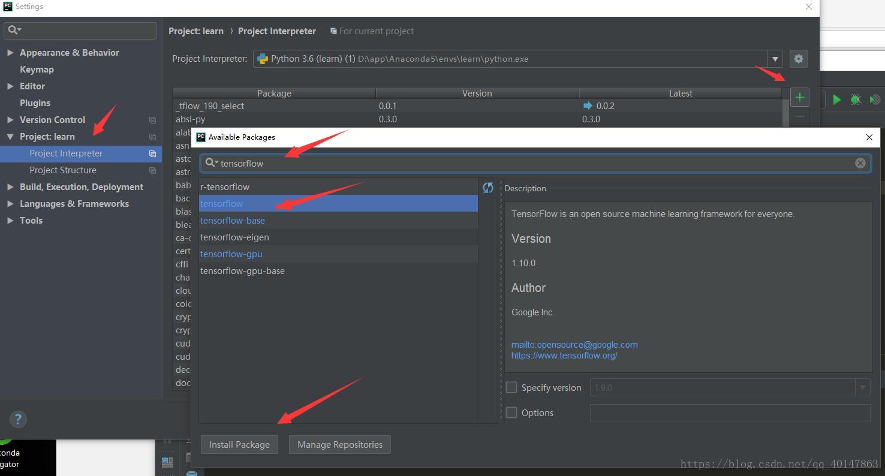The width and height of the screenshot is (885, 476).
Task: Select the tensorflow-base package
Action: click(x=338, y=221)
